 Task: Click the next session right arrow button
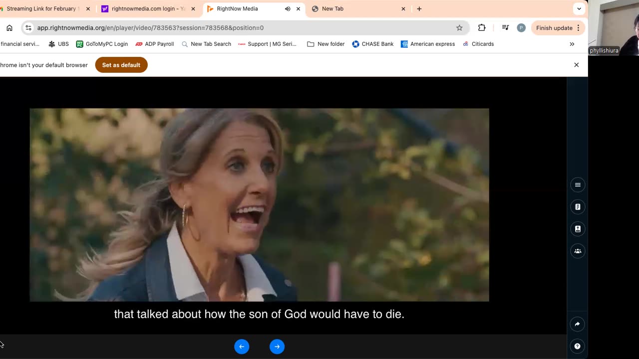[x=277, y=347]
